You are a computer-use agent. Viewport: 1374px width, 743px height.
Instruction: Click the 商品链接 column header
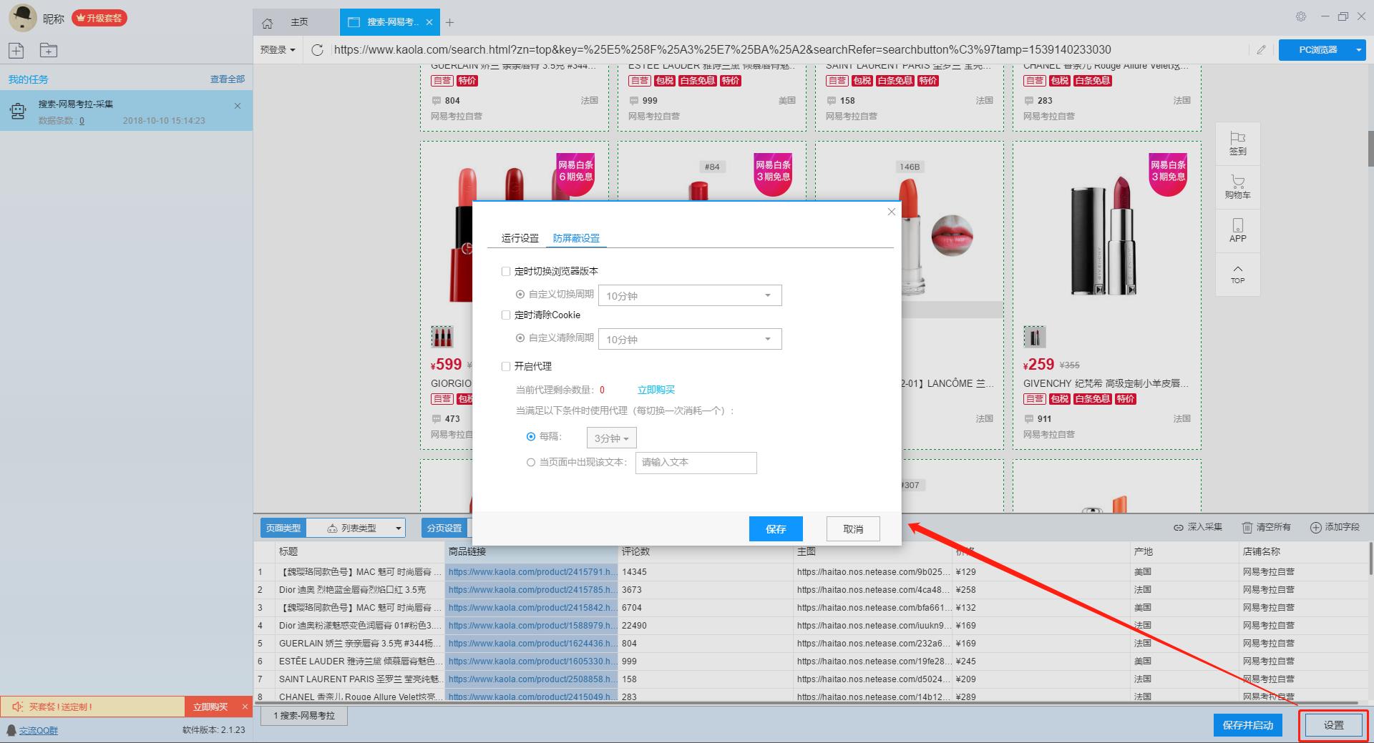[x=530, y=551]
